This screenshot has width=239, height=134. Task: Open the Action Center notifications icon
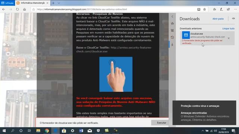pos(233,131)
